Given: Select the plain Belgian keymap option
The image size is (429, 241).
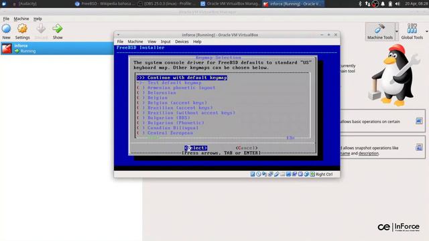Looking at the screenshot, I should (x=152, y=98).
